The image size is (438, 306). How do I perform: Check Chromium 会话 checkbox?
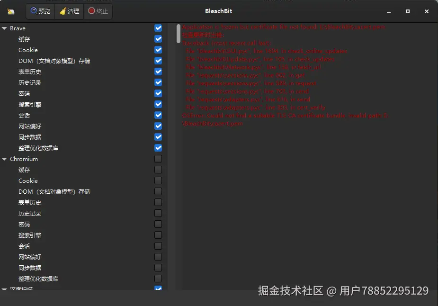(x=158, y=246)
